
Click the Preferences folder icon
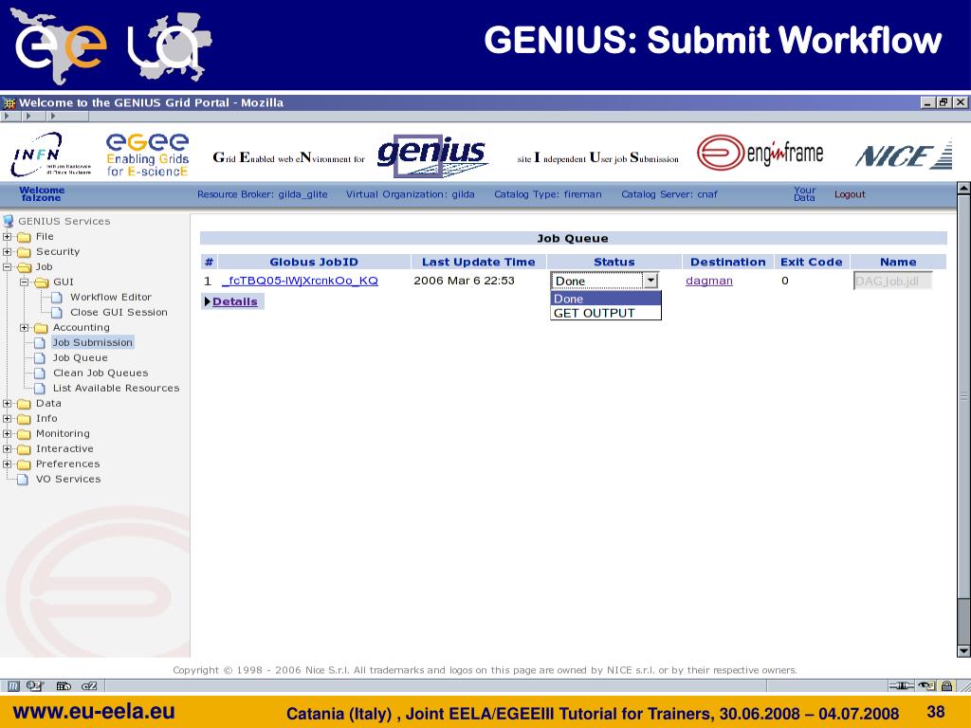(24, 464)
